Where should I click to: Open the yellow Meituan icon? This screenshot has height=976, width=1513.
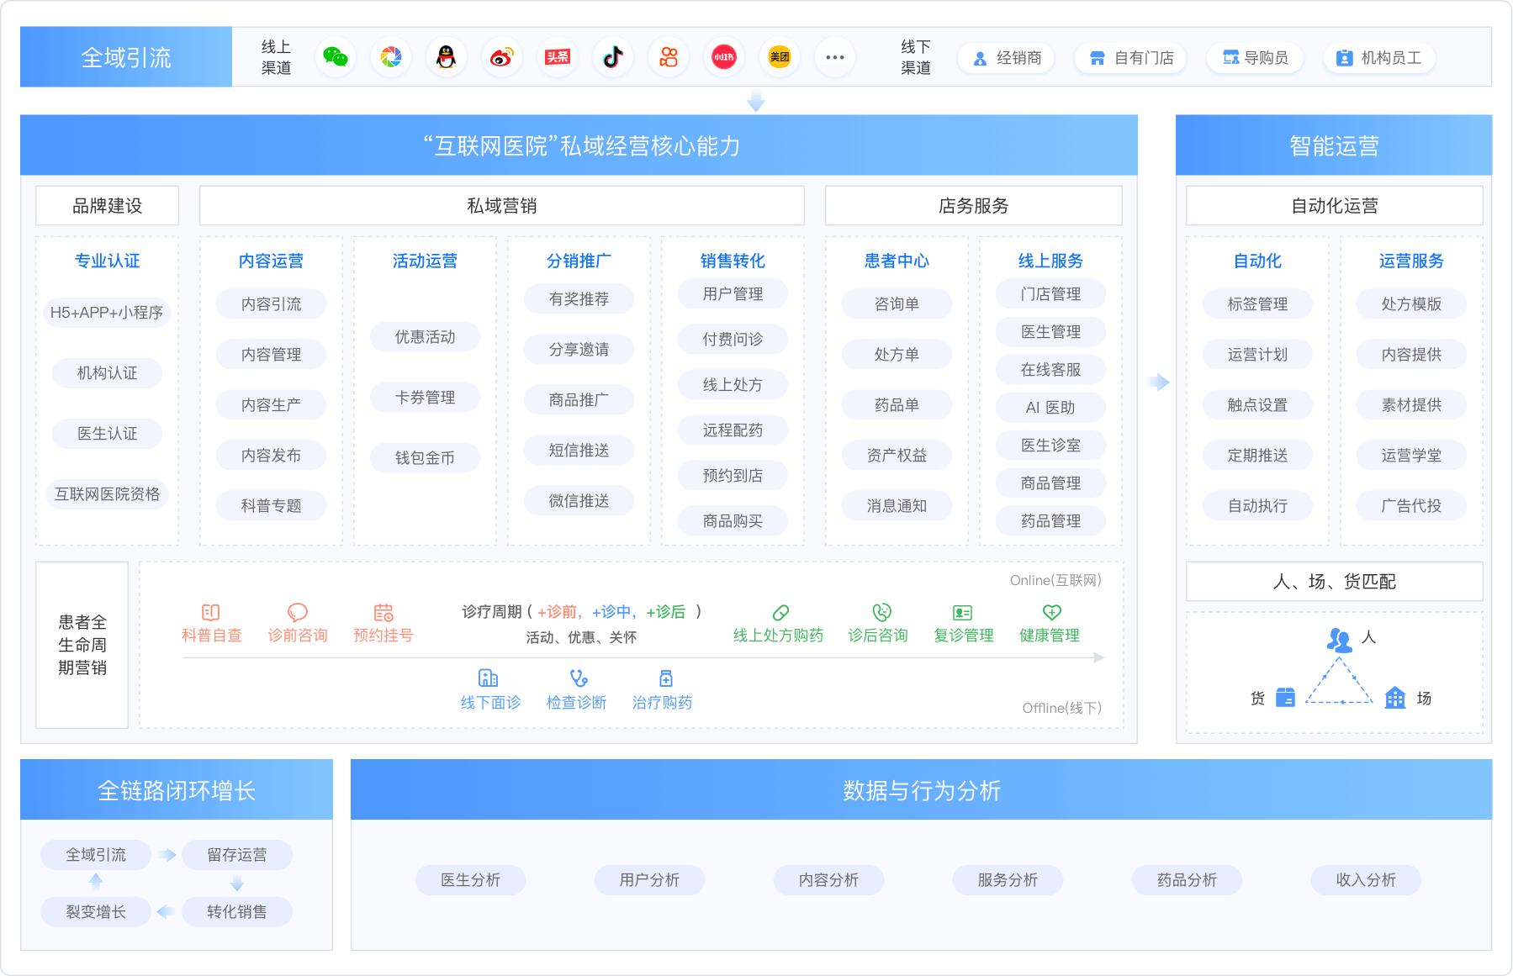point(780,57)
